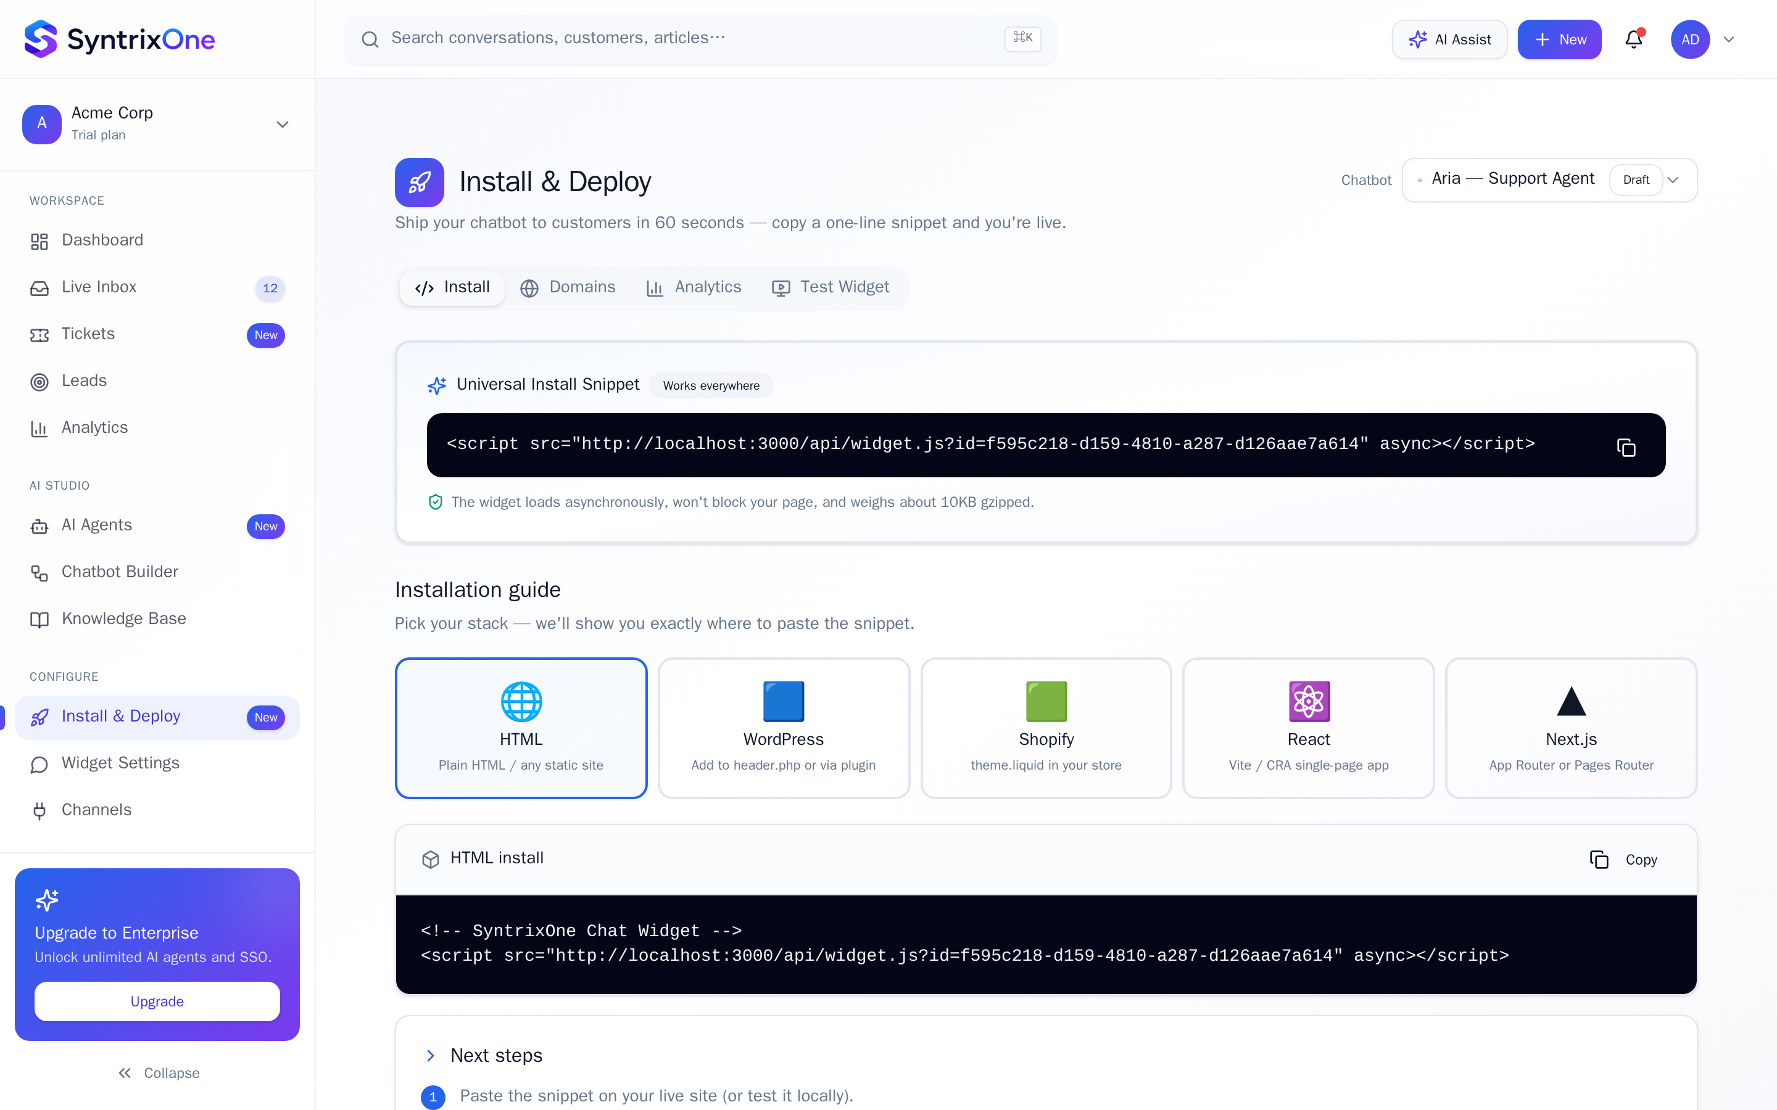Screen dimensions: 1777x1110
Task: Click the Shopify green square icon
Action: pos(1046,701)
